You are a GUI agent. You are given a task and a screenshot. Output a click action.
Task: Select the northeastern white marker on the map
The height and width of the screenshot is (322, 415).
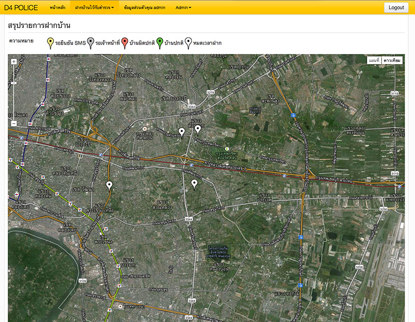coord(198,129)
